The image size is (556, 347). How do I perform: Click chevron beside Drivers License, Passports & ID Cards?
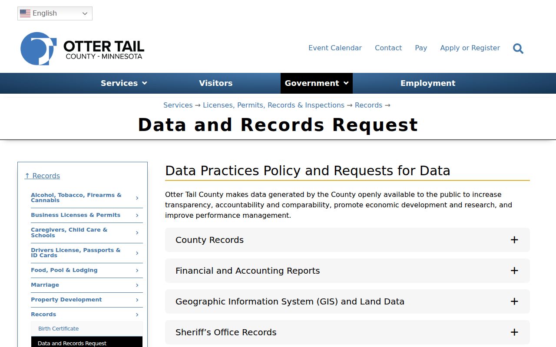pos(137,253)
